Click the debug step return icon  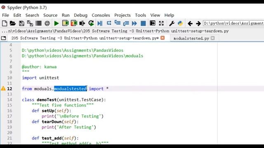(126, 23)
